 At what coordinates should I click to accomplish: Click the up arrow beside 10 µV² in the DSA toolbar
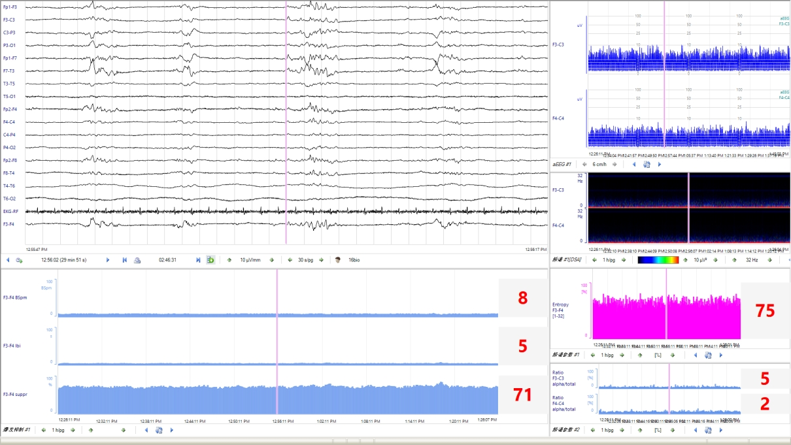click(x=686, y=259)
